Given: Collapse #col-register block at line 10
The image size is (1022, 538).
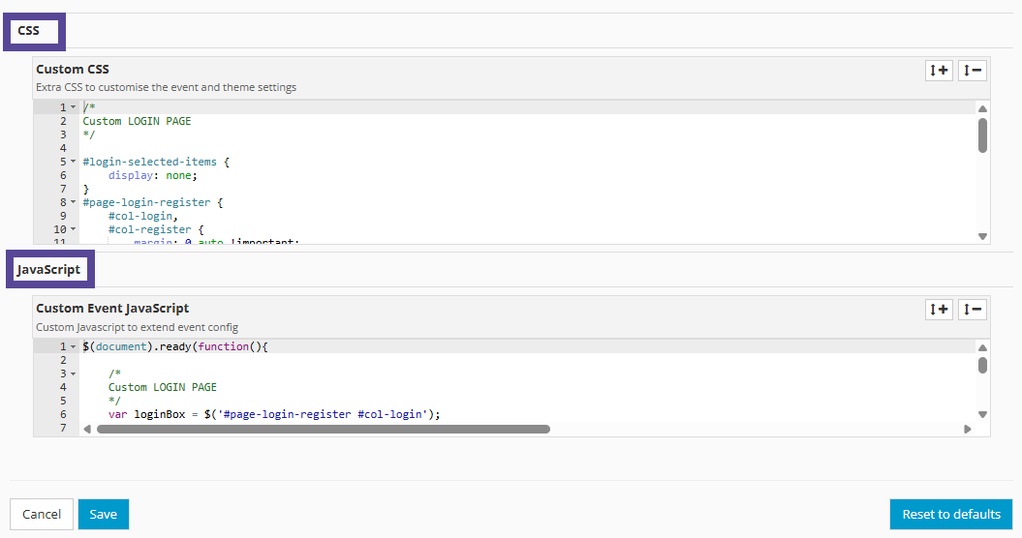Looking at the screenshot, I should coord(73,229).
